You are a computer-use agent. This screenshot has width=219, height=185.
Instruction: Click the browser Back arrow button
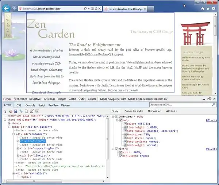6,8
